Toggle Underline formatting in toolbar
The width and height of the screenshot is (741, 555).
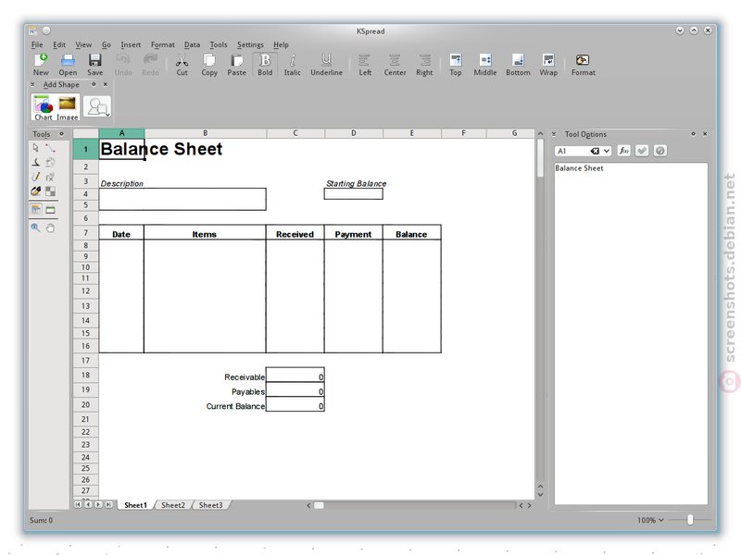[327, 65]
